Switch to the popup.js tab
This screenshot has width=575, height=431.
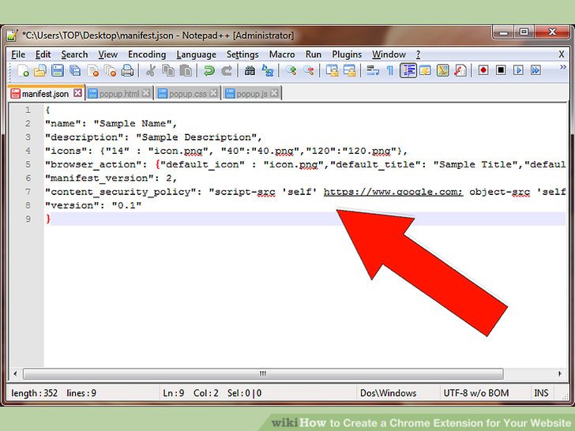click(252, 94)
